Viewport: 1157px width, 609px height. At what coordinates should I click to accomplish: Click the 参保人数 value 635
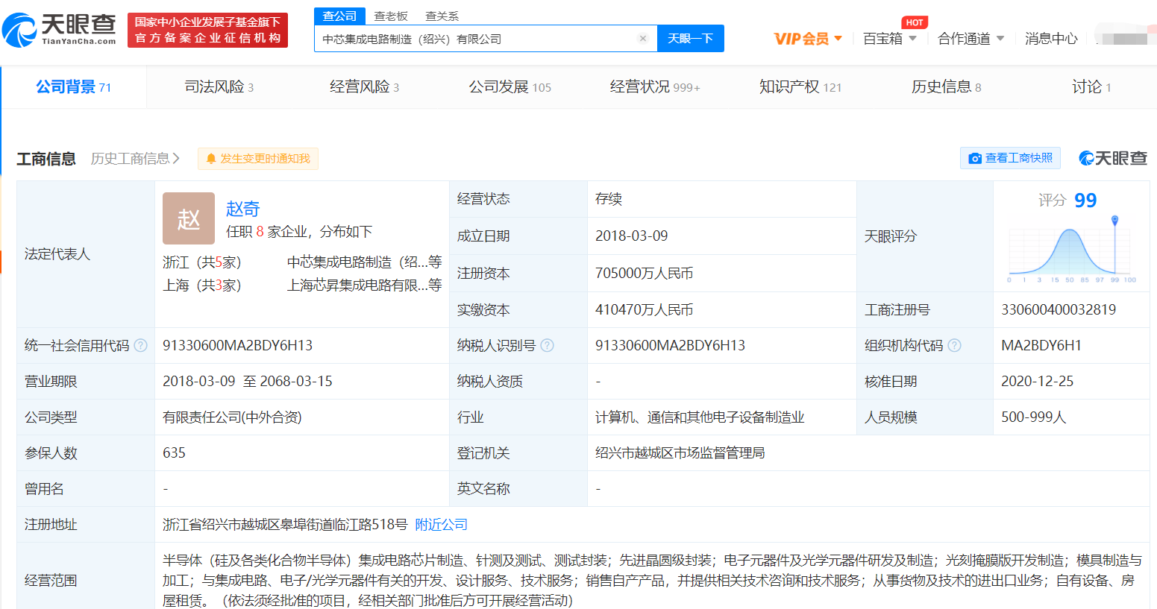click(x=174, y=453)
